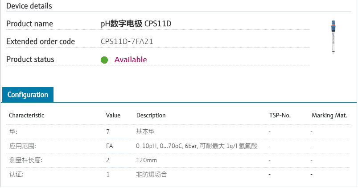Image resolution: width=358 pixels, height=188 pixels.
Task: Click the Description column header
Action: 151,116
